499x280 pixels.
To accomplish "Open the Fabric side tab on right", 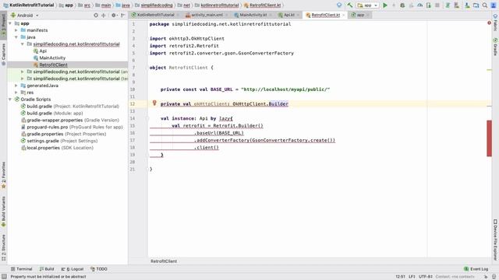I will click(x=495, y=23).
